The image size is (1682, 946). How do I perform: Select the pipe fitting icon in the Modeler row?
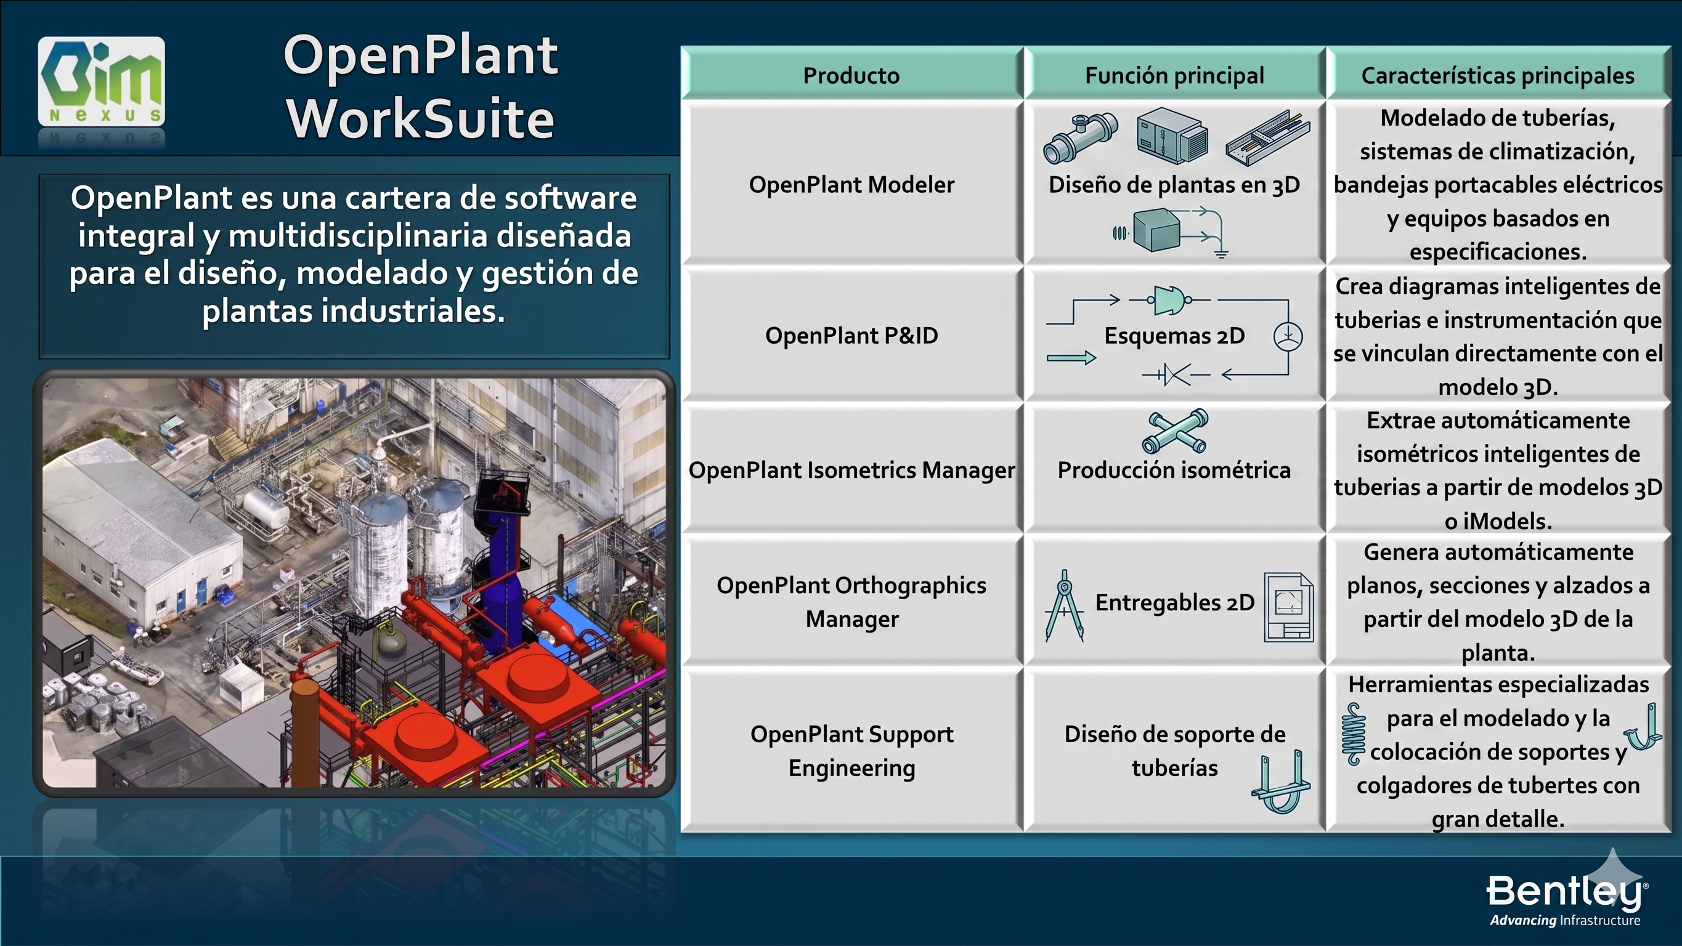point(1081,139)
